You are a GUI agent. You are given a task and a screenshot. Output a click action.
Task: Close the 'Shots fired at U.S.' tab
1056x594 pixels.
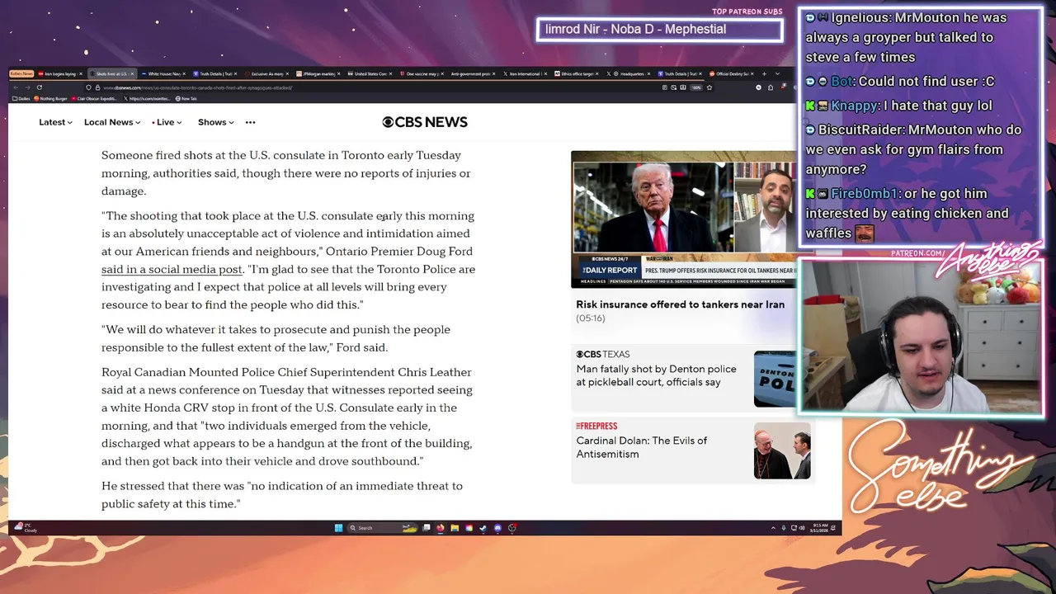[x=132, y=73]
